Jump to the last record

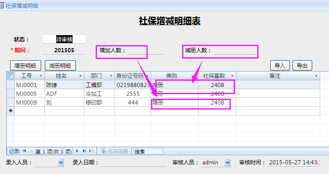coord(84,151)
